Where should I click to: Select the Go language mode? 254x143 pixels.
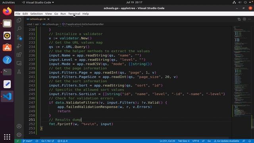[209, 141]
